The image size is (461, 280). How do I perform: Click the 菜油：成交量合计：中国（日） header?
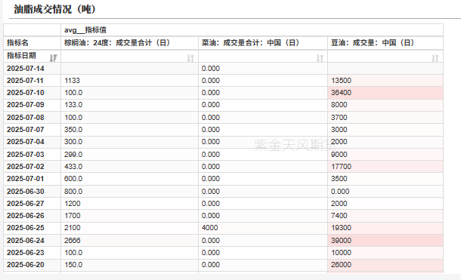click(x=250, y=43)
